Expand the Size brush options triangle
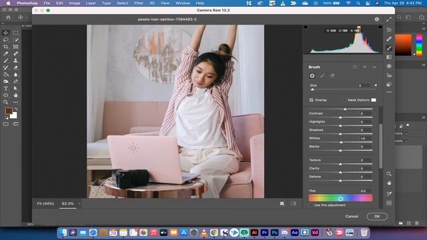The image size is (427, 240). (x=376, y=85)
